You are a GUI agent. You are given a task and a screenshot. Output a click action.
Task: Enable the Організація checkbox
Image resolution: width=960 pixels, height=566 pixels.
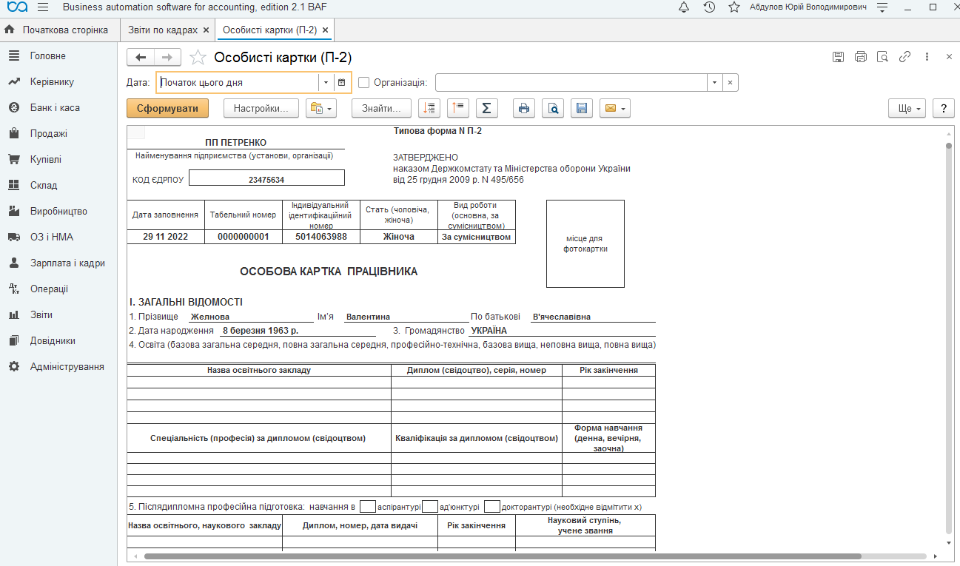[x=363, y=82]
